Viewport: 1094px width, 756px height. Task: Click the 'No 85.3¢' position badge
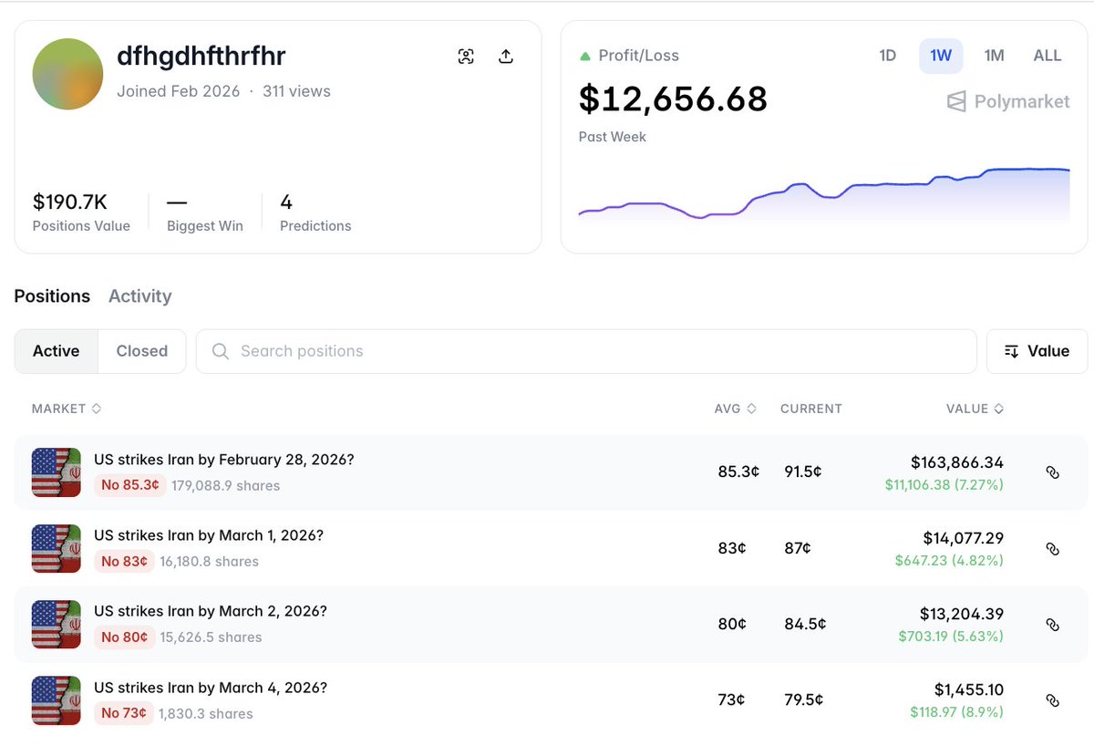(130, 485)
